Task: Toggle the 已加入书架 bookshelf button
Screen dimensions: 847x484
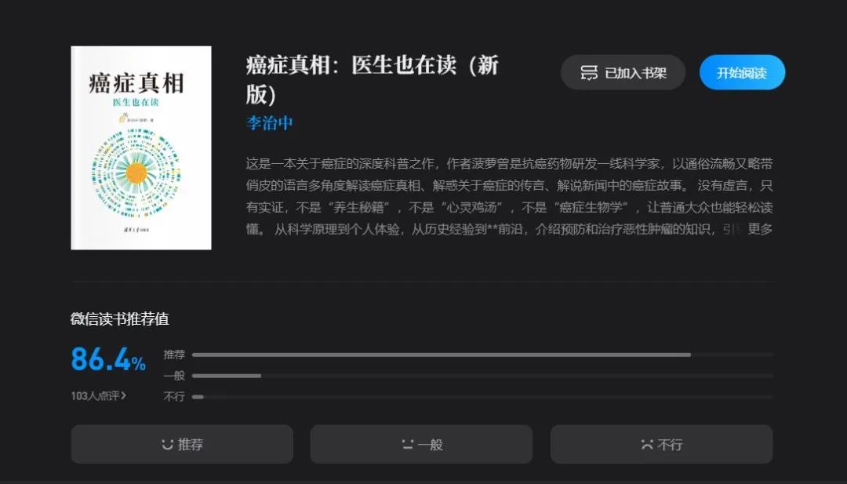Action: [623, 72]
